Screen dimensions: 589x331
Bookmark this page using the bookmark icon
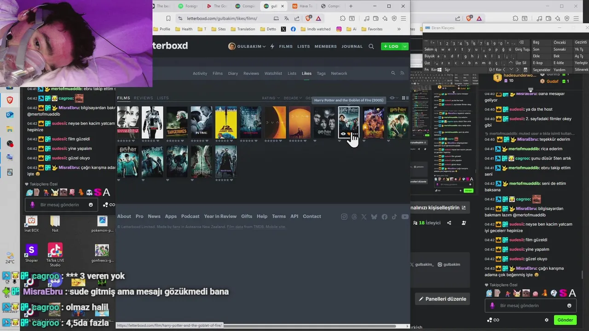point(168,18)
